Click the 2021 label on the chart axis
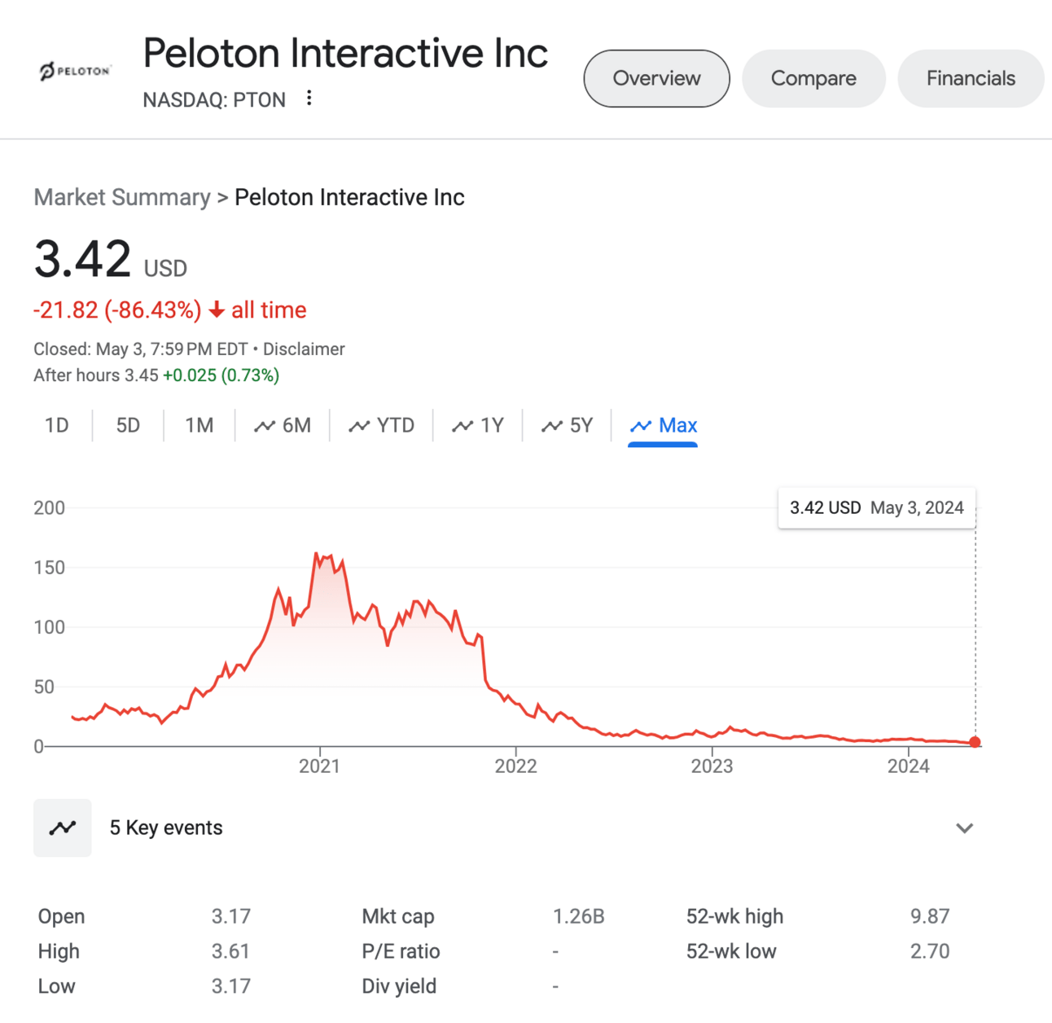 (319, 766)
